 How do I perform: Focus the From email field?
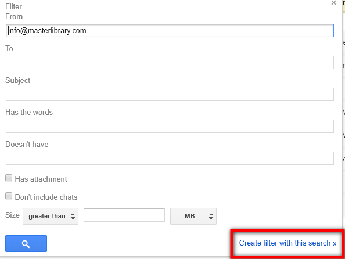coord(170,30)
